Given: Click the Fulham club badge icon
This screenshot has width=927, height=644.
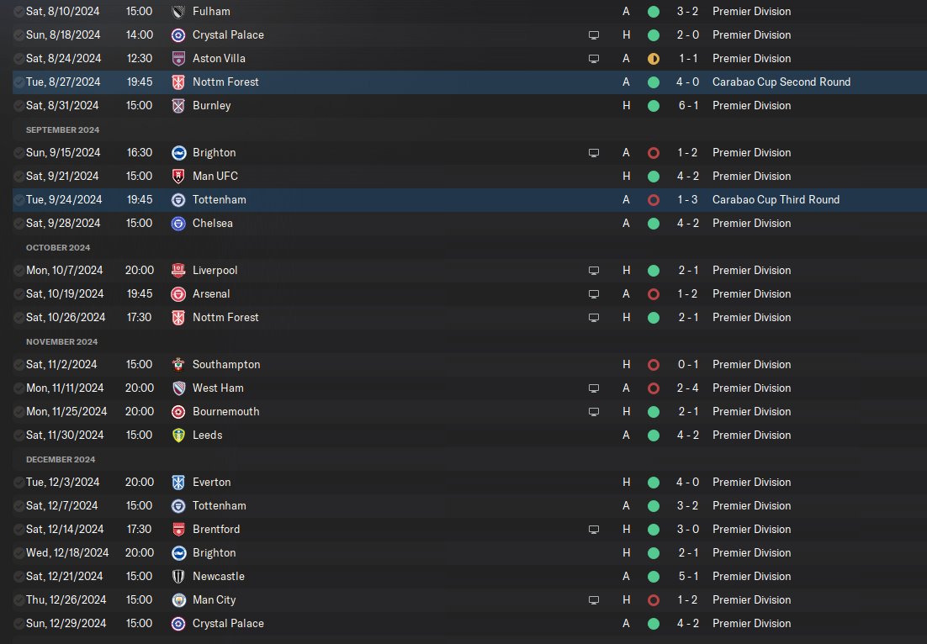Looking at the screenshot, I should (x=178, y=11).
